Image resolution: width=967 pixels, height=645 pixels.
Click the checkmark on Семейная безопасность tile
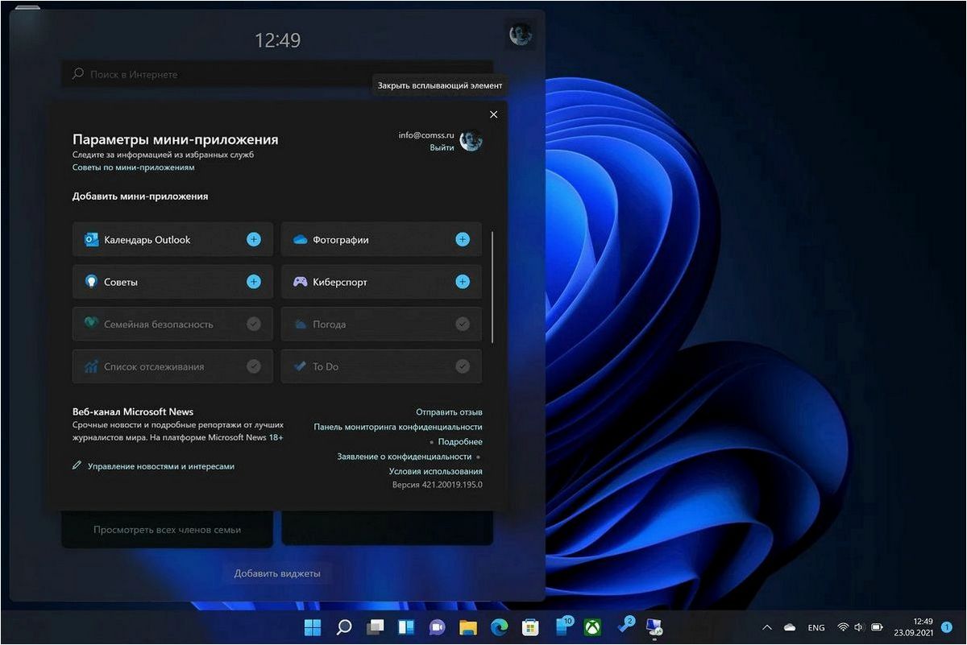tap(254, 324)
